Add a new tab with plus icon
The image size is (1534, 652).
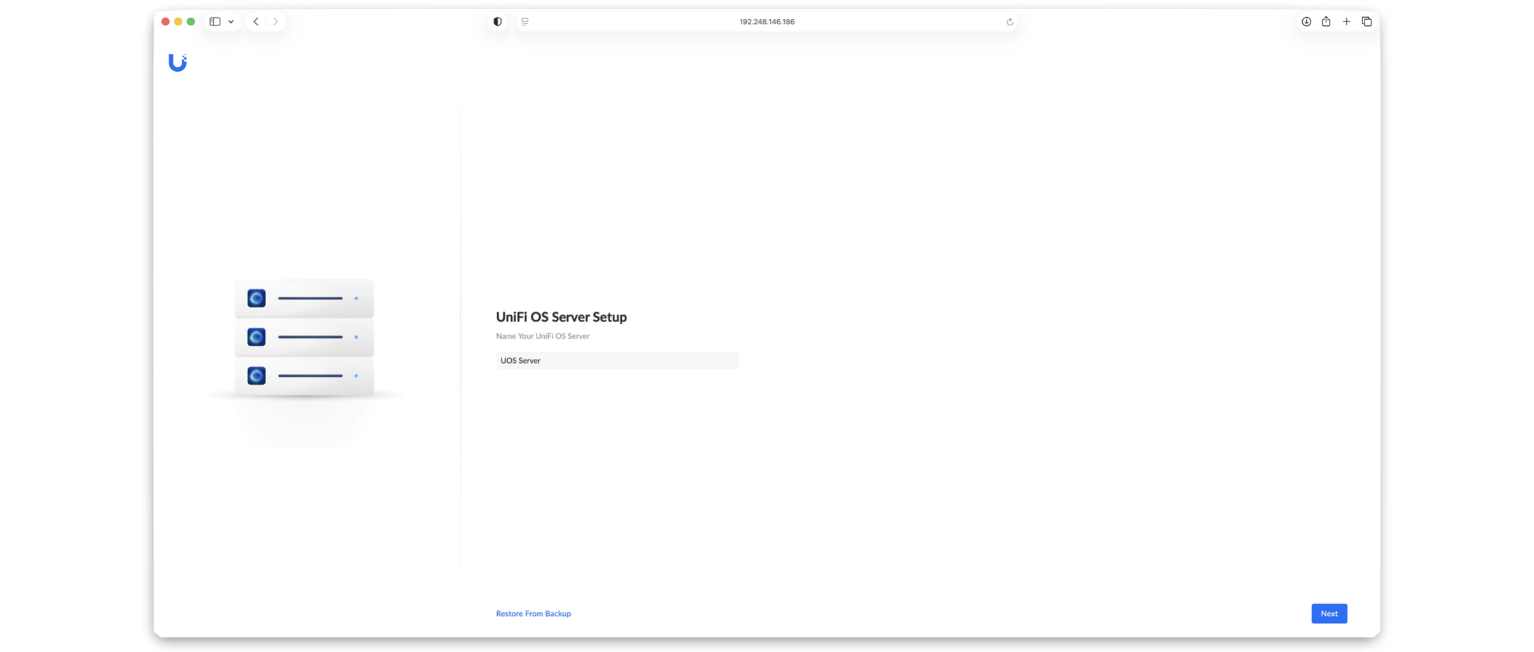tap(1346, 22)
